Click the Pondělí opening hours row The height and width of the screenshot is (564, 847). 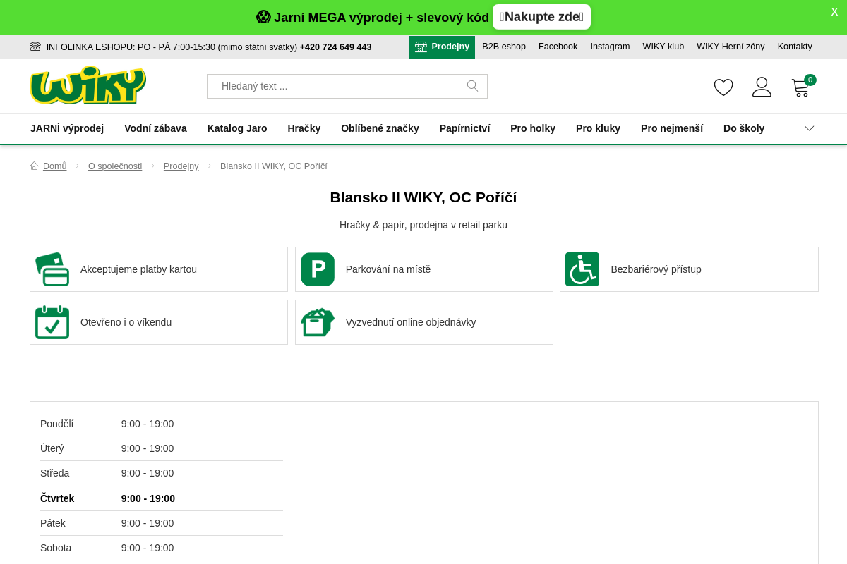162,424
